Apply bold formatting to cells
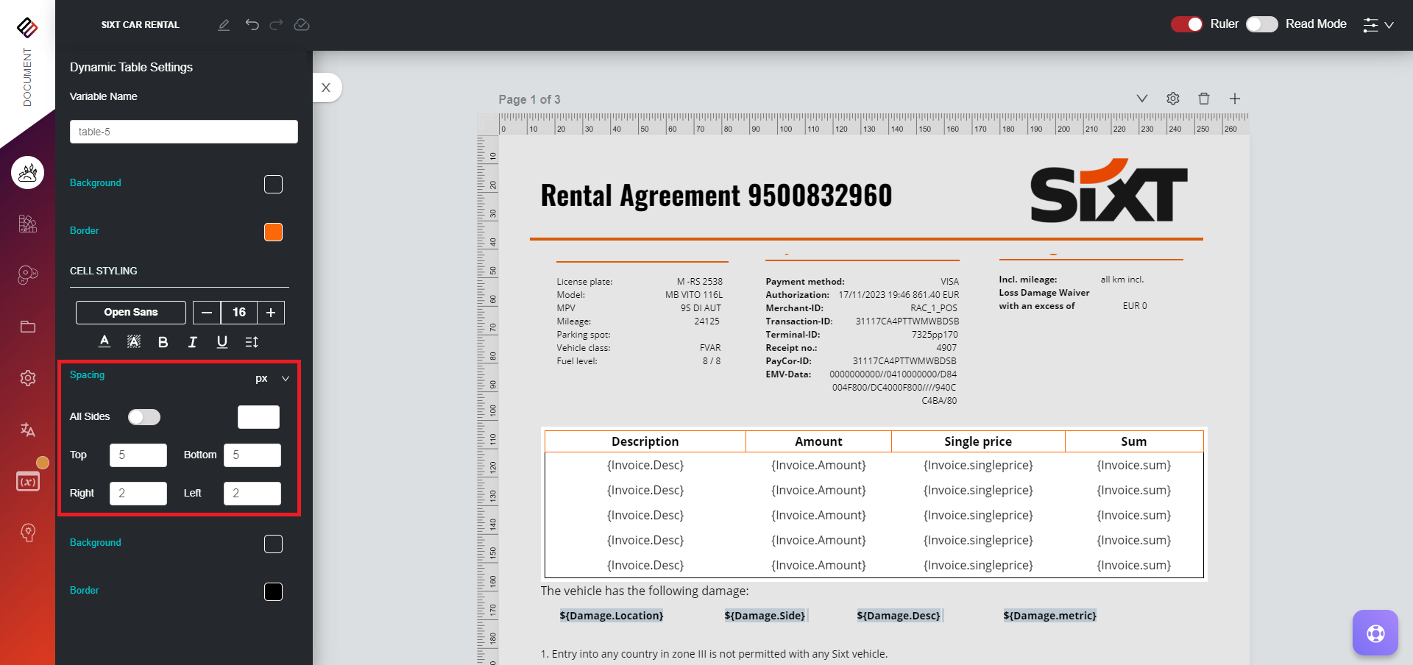This screenshot has width=1413, height=665. 163,342
